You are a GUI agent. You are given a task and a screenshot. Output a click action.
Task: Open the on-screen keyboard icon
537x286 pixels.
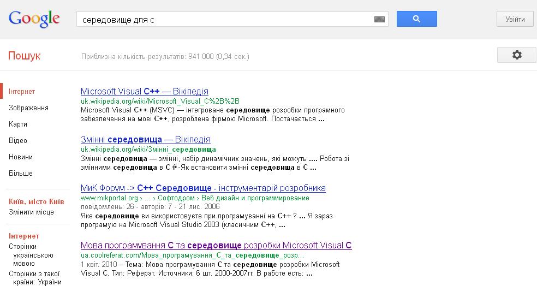[379, 19]
